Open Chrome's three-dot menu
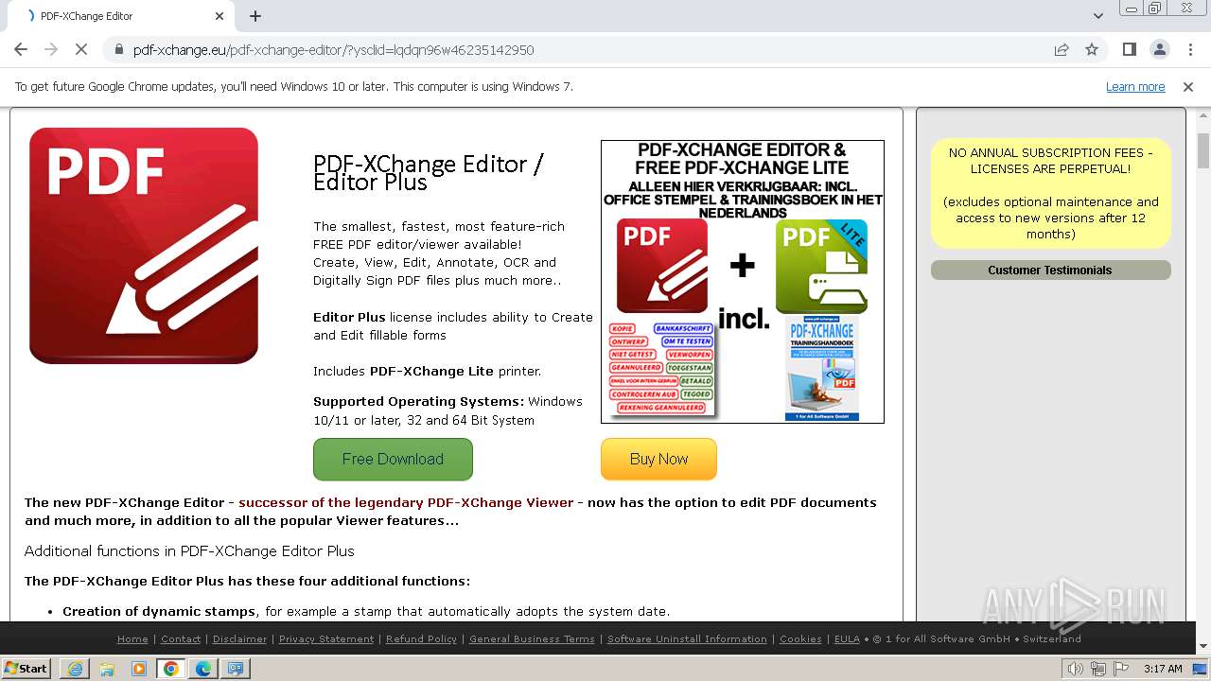 [x=1190, y=49]
